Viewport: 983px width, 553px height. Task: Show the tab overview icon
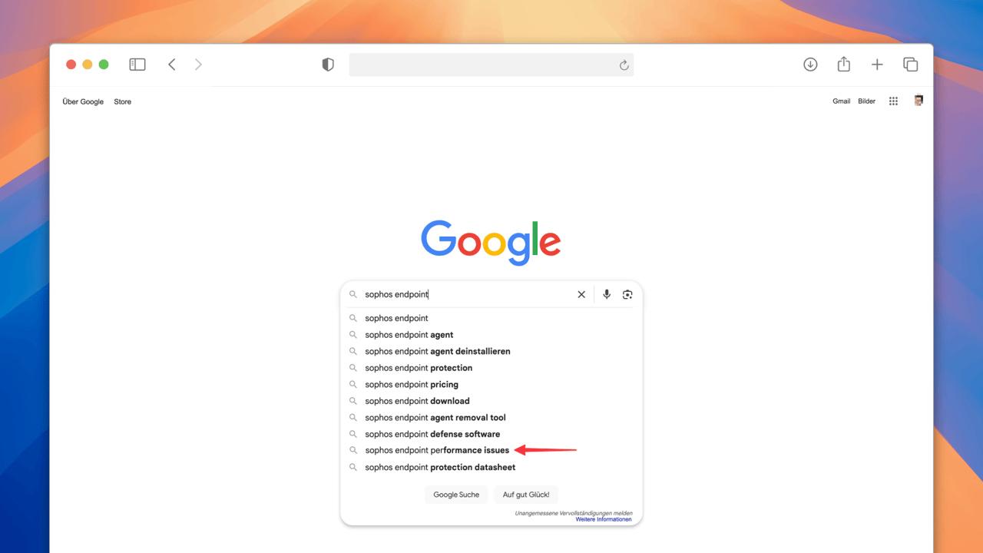(x=911, y=65)
